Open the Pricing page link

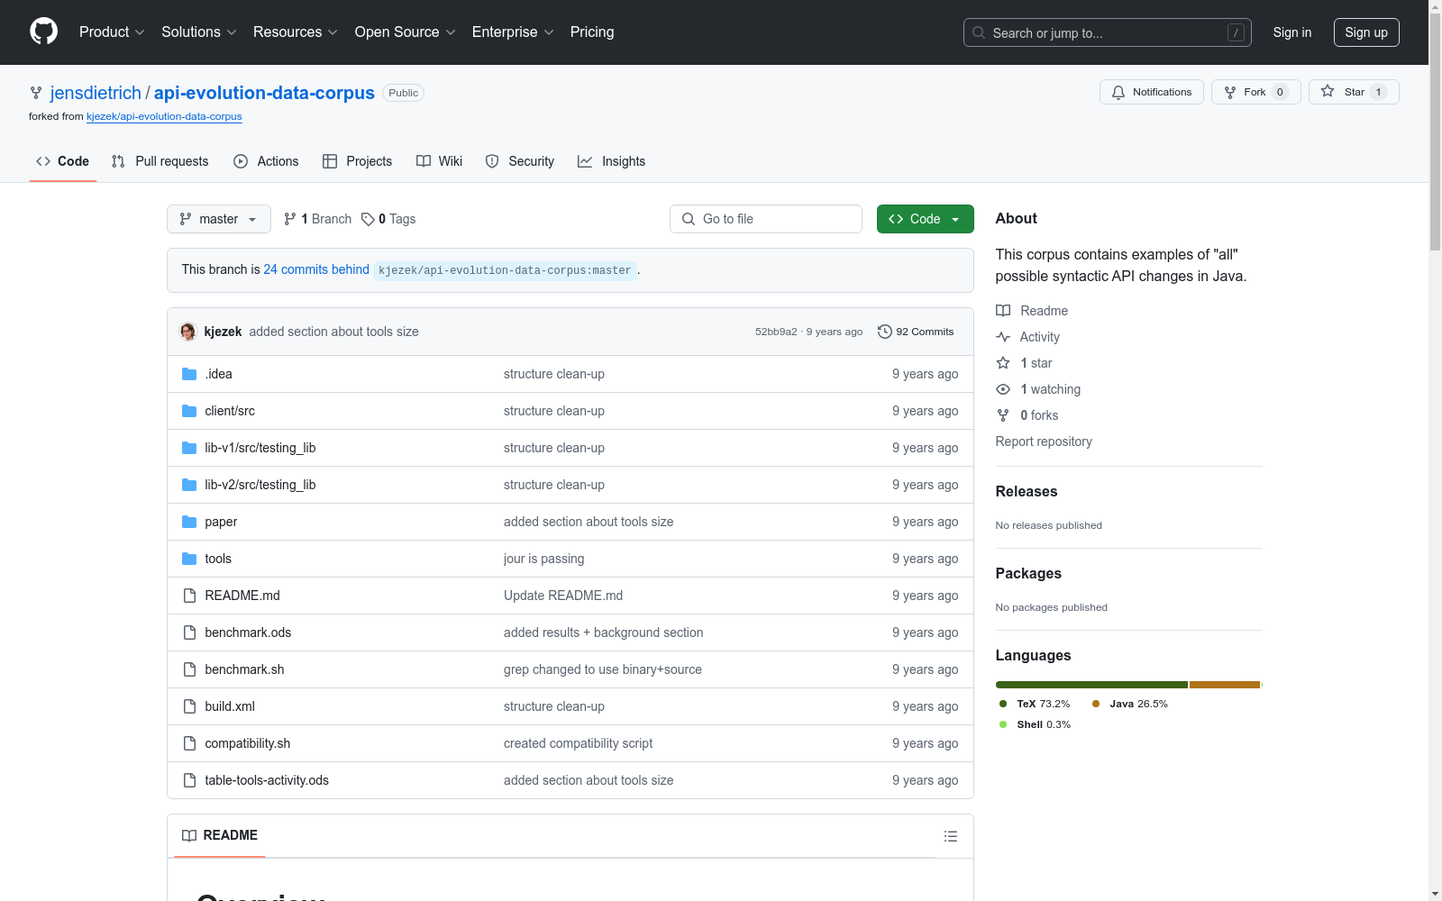[592, 32]
